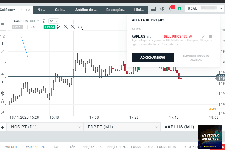Sell at the 119.51 price button

[17, 27]
